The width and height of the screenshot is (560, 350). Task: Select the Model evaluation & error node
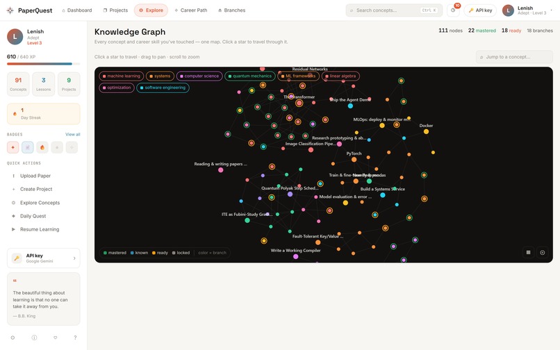pos(345,203)
